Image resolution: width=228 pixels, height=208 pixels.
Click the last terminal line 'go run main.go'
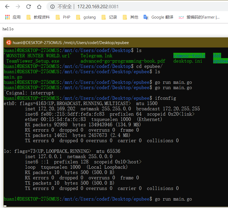pyautogui.click(x=173, y=199)
